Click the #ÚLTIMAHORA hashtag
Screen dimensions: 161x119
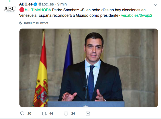pos(38,10)
